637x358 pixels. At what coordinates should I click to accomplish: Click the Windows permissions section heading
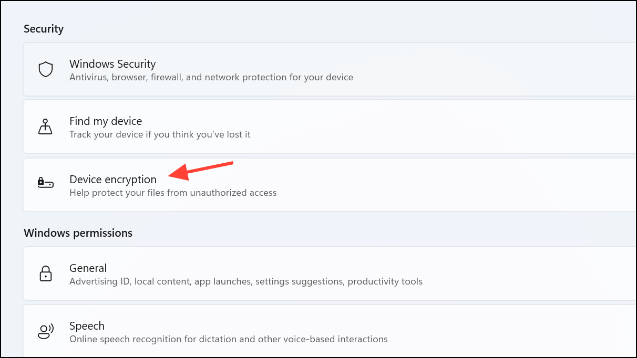78,233
